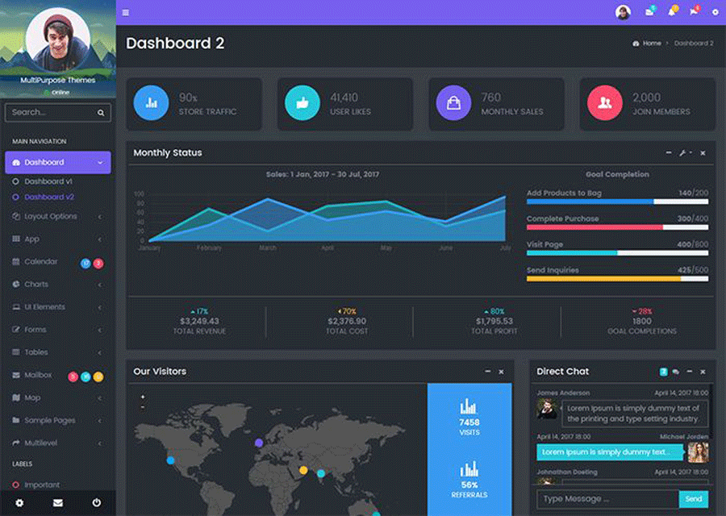Open the notifications bell in header
726x516 pixels.
coord(671,12)
